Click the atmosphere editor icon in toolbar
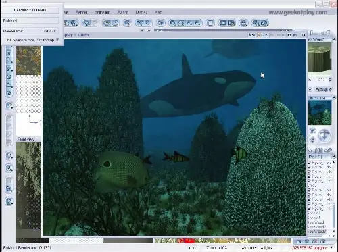 tap(107, 23)
